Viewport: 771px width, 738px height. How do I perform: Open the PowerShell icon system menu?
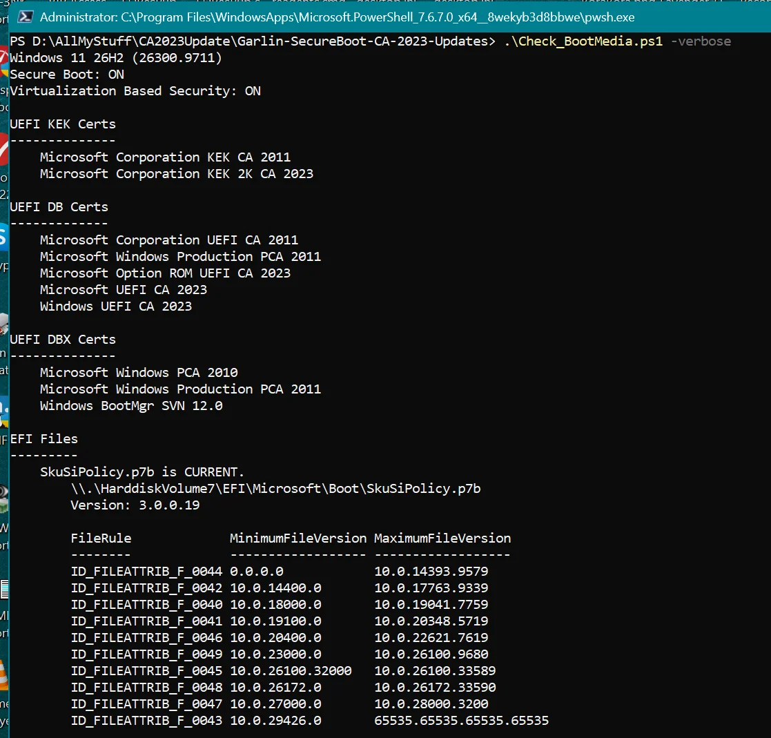[x=25, y=17]
